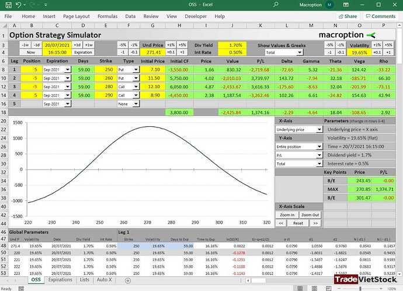Image resolution: width=403 pixels, height=291 pixels.
Task: Select the Div Yield cell 1.70%
Action: tap(232, 45)
